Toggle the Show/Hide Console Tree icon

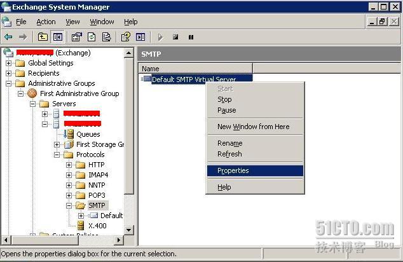click(58, 37)
